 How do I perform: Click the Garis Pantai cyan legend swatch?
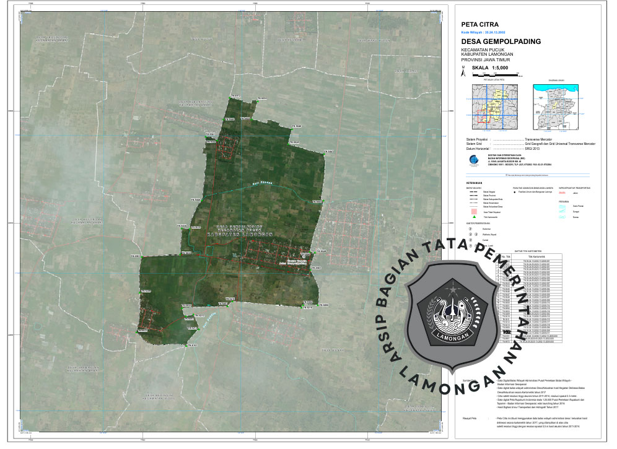pyautogui.click(x=563, y=206)
